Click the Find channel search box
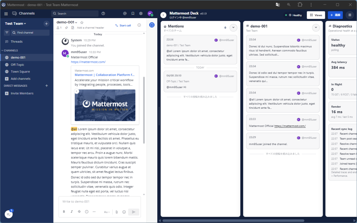 [x=30, y=33]
